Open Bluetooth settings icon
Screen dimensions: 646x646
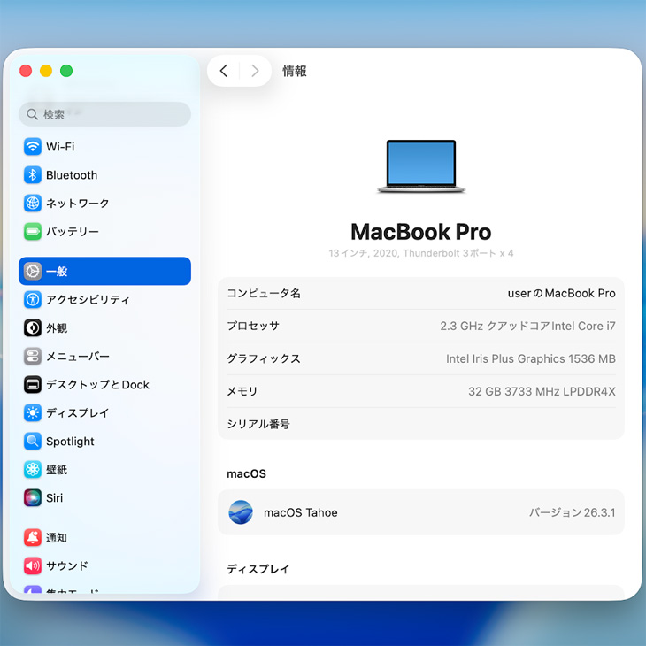tap(33, 175)
